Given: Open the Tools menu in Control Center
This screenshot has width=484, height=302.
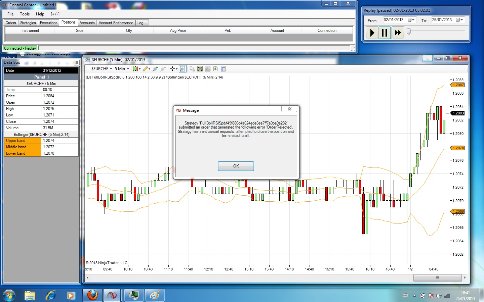Looking at the screenshot, I should (x=25, y=14).
